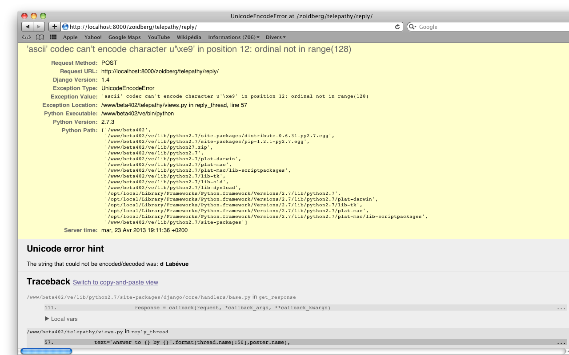Go back with the browser back arrow

pyautogui.click(x=28, y=27)
